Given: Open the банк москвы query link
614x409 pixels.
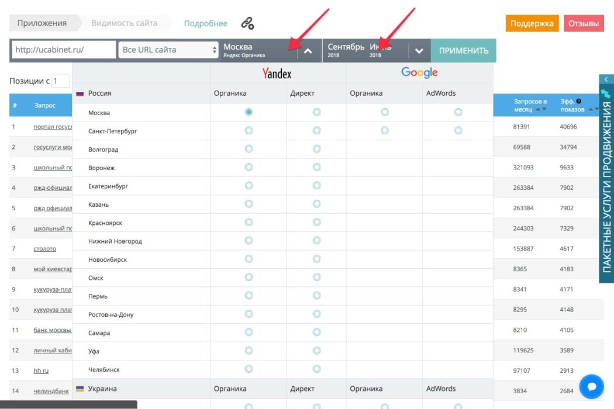Looking at the screenshot, I should click(52, 330).
